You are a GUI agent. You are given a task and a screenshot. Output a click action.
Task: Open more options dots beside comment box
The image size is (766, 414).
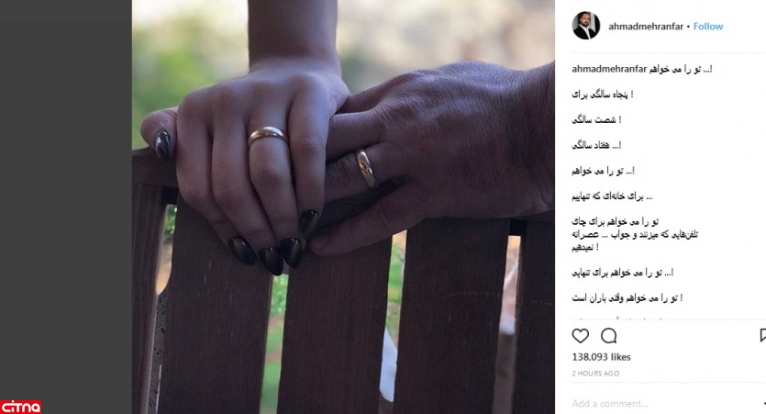pyautogui.click(x=763, y=404)
